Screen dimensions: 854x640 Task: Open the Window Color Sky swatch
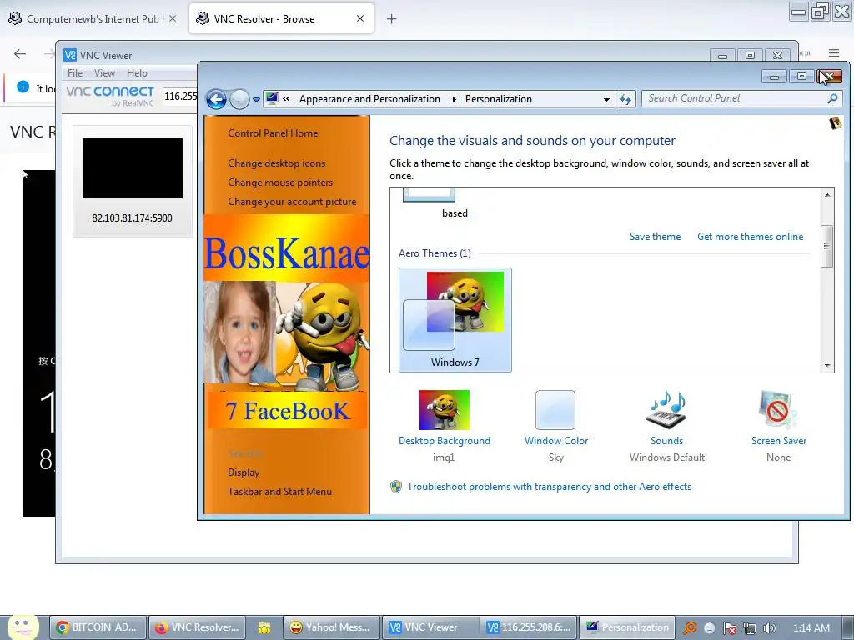click(555, 410)
